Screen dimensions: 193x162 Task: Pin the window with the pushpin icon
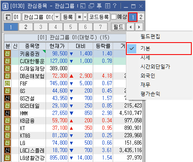[99, 6]
